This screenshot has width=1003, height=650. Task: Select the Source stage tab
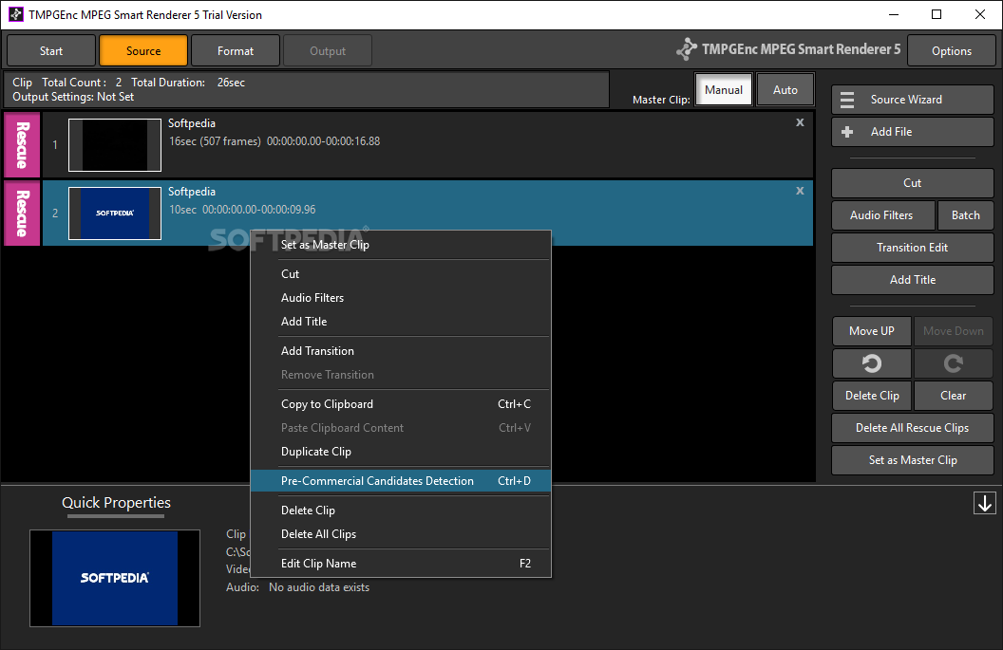pos(143,50)
